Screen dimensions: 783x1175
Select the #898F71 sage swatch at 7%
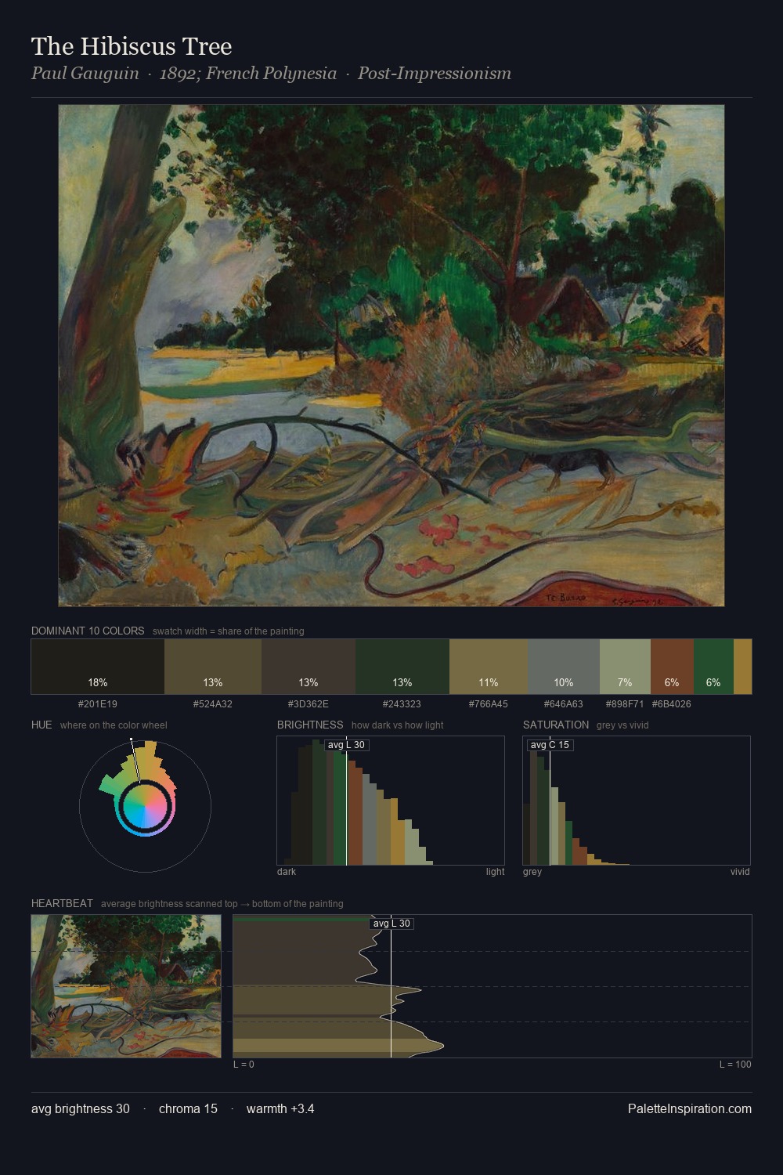625,667
